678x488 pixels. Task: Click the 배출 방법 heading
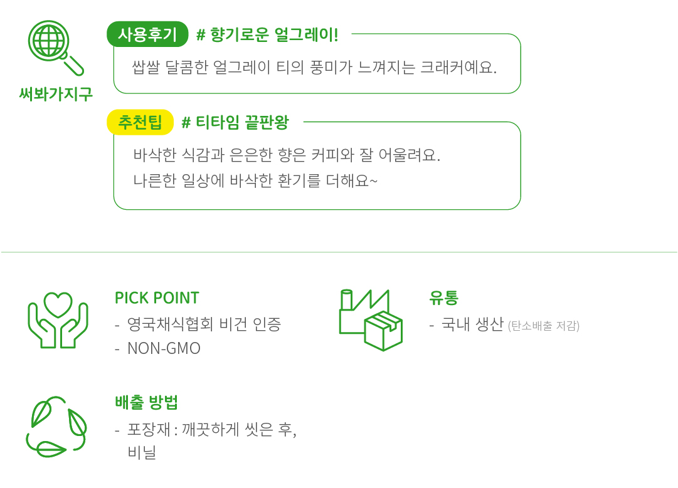(x=151, y=402)
